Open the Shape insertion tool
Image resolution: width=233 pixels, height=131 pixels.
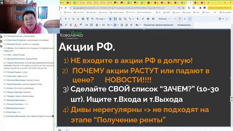[125, 19]
